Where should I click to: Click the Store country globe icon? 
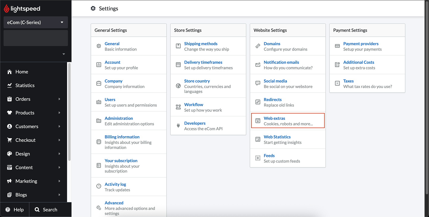click(x=178, y=86)
